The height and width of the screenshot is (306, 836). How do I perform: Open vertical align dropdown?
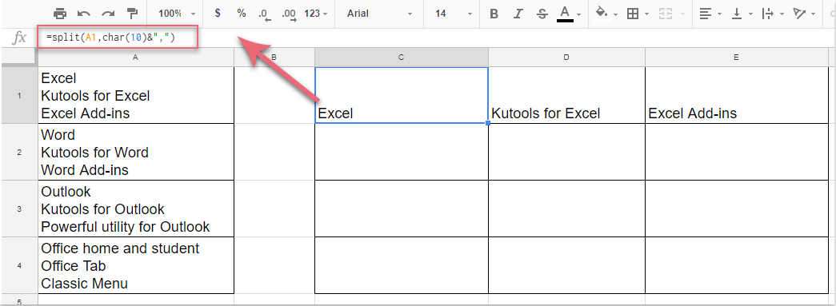(x=742, y=14)
